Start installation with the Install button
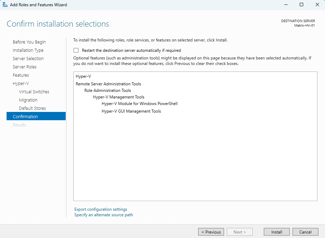 277,232
